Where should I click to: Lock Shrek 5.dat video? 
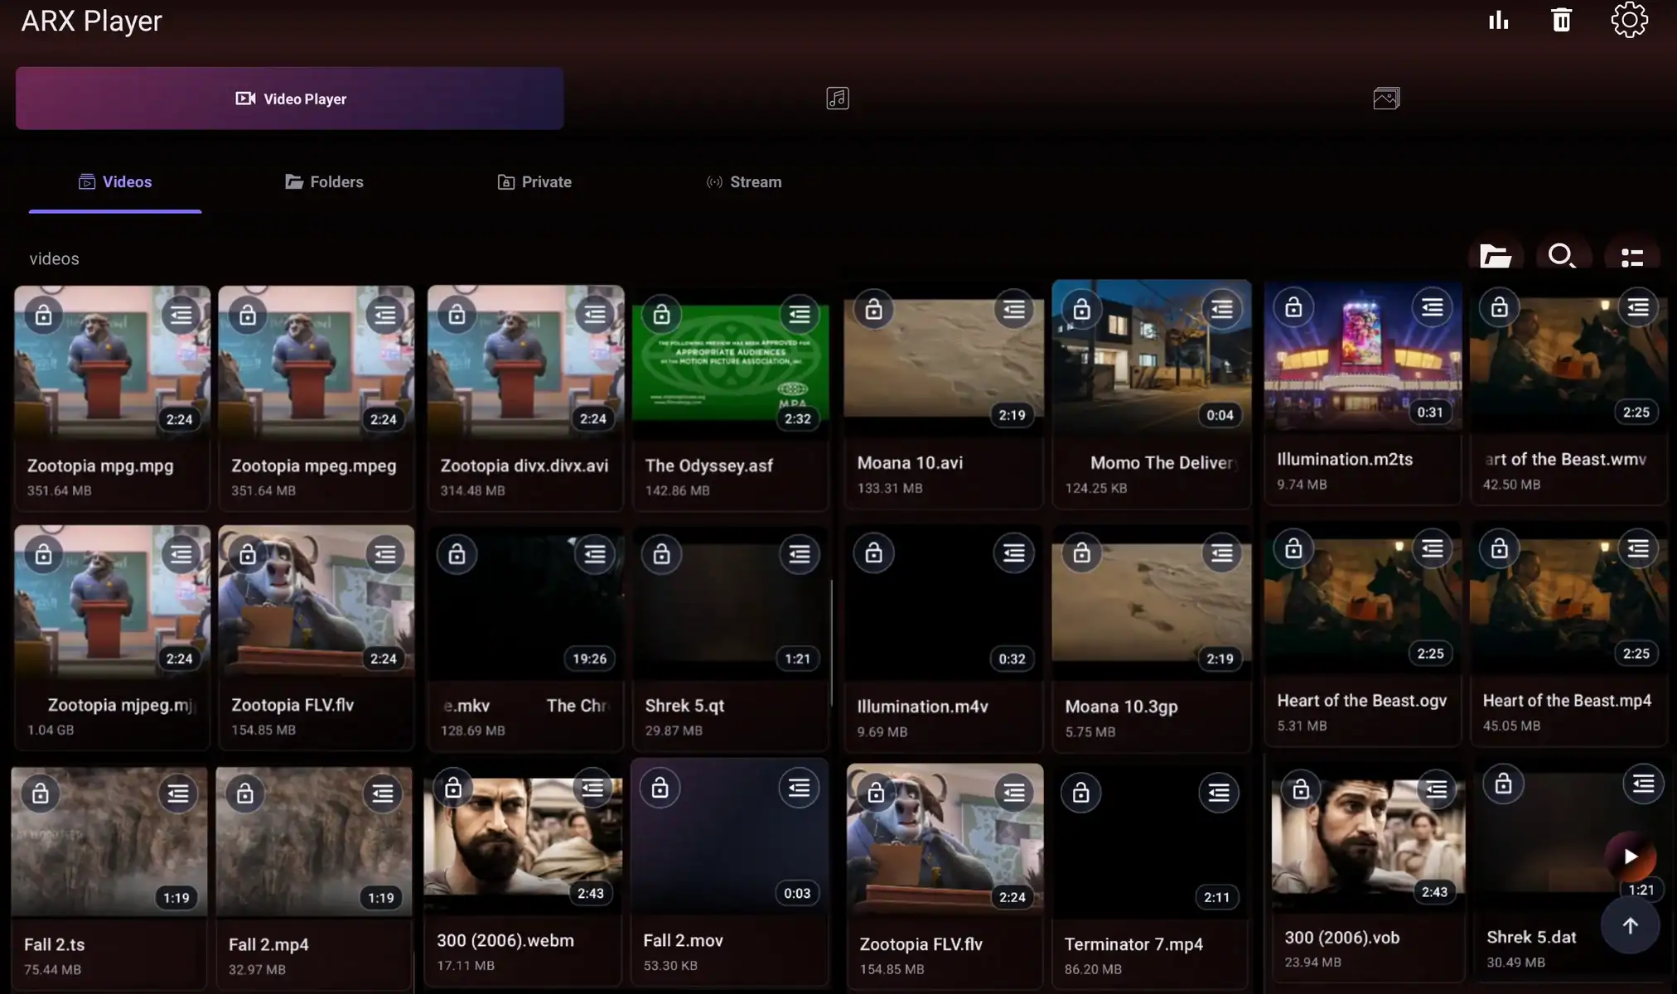pyautogui.click(x=1503, y=784)
